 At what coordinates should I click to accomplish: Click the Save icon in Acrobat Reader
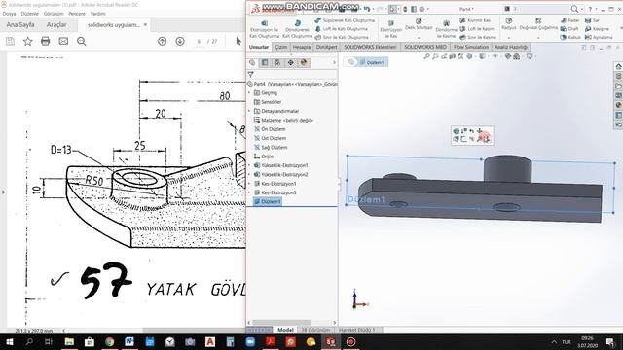10,41
